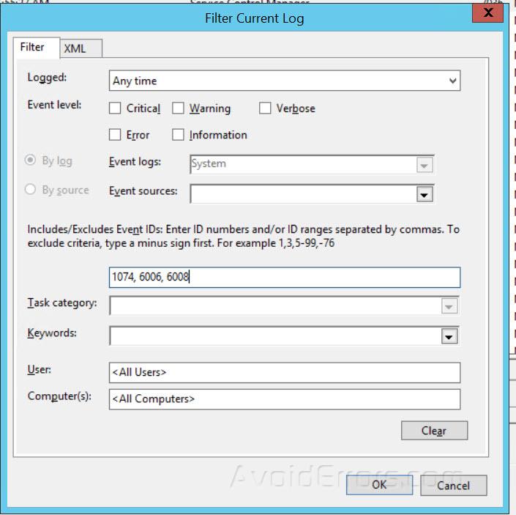Expand the Event sources dropdown

click(425, 195)
